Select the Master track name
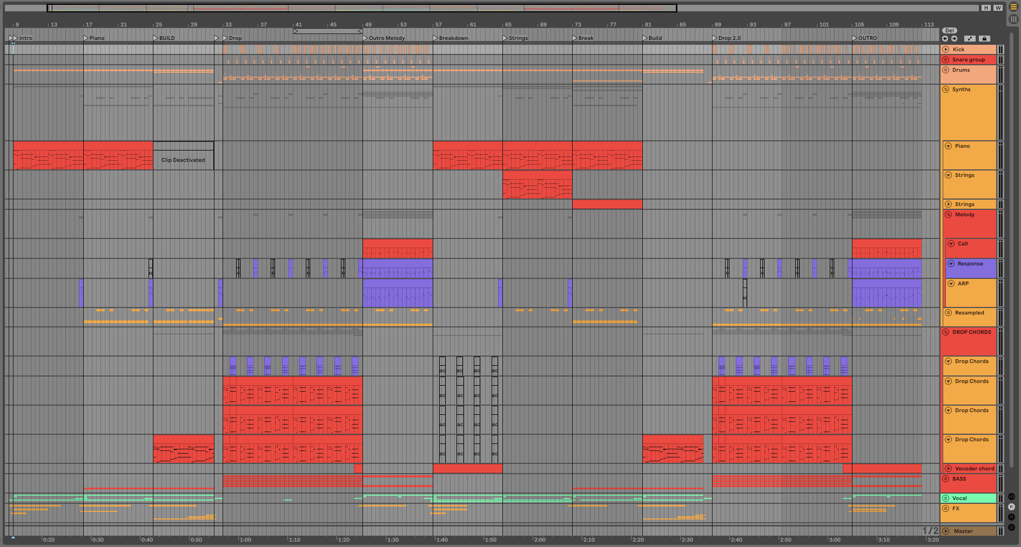The height and width of the screenshot is (547, 1021). (x=963, y=531)
